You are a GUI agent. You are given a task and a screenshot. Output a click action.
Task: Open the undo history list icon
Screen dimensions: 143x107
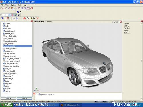click(17, 18)
